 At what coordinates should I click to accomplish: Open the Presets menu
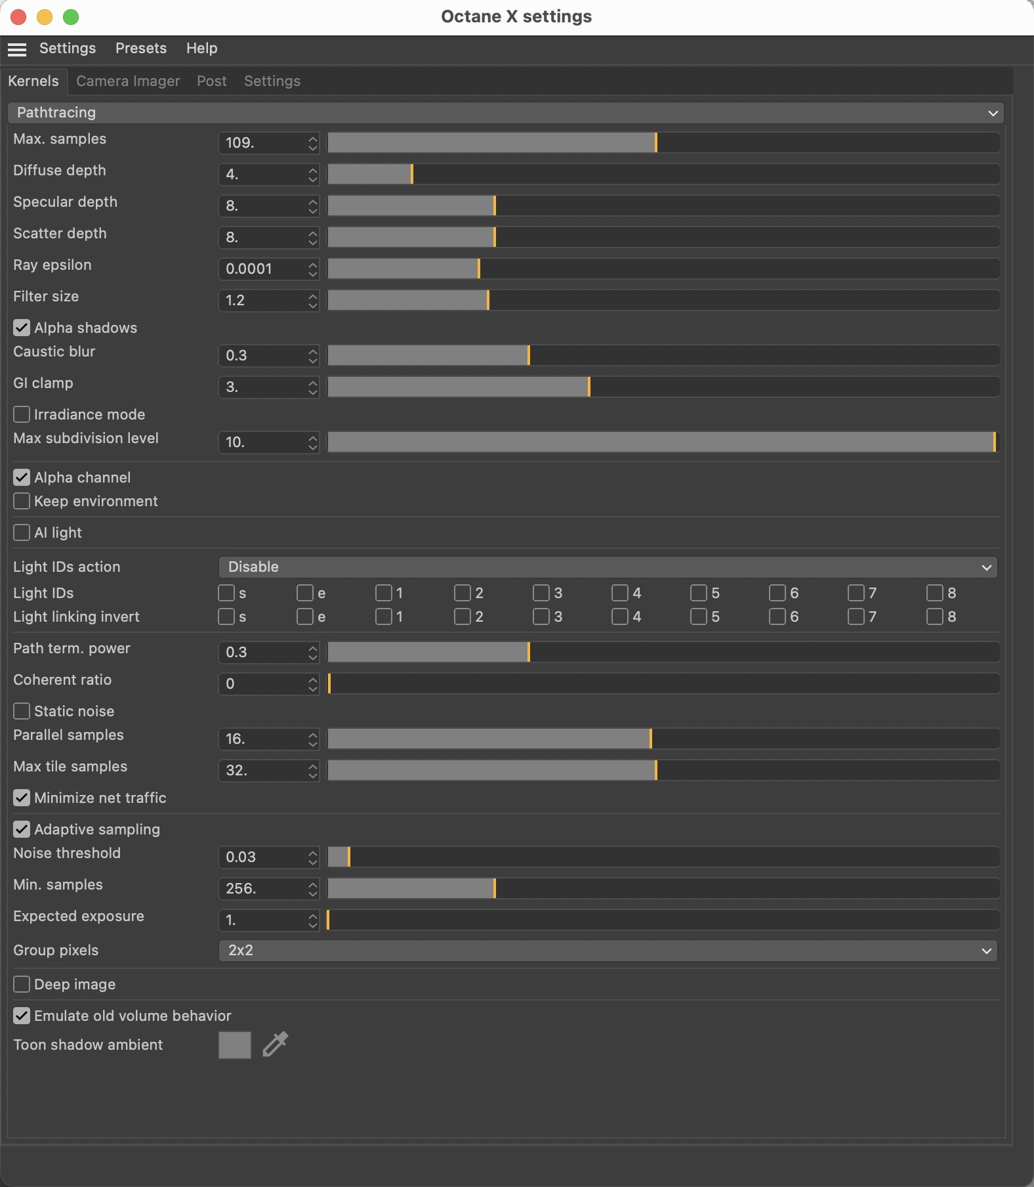[141, 49]
